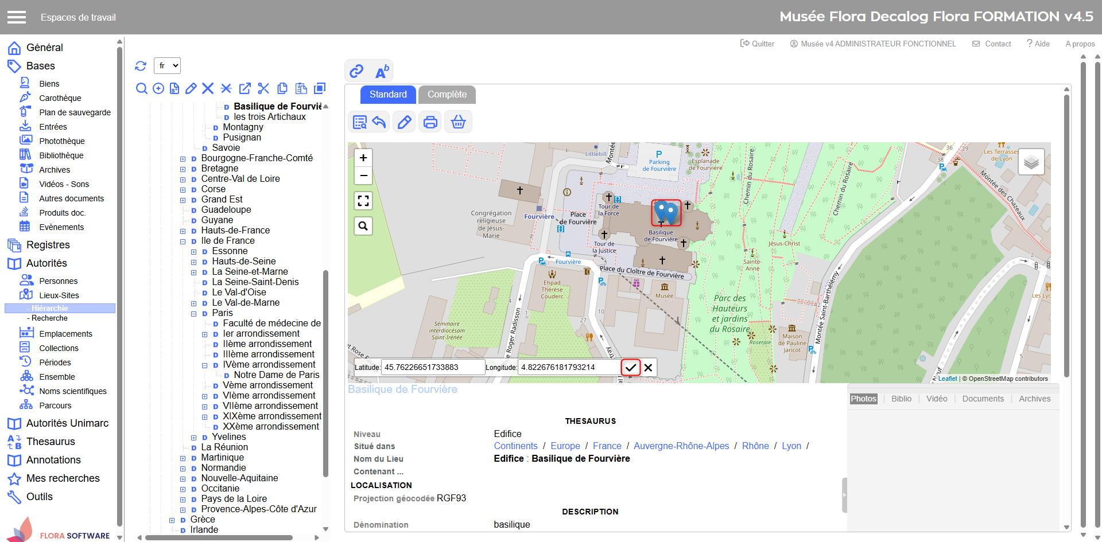Screen dimensions: 1102x542
Task: Click the map layers icon
Action: coord(1031,162)
